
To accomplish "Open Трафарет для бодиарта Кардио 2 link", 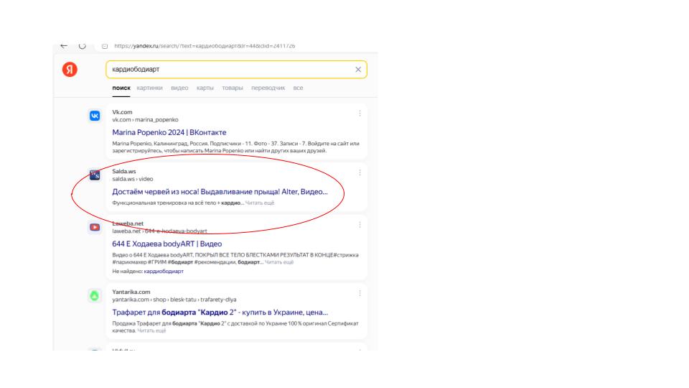I will coord(220,313).
